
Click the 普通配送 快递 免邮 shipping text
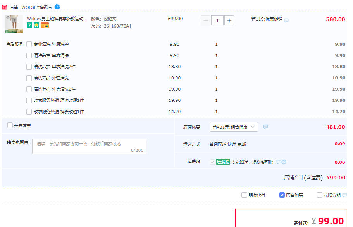click(227, 144)
